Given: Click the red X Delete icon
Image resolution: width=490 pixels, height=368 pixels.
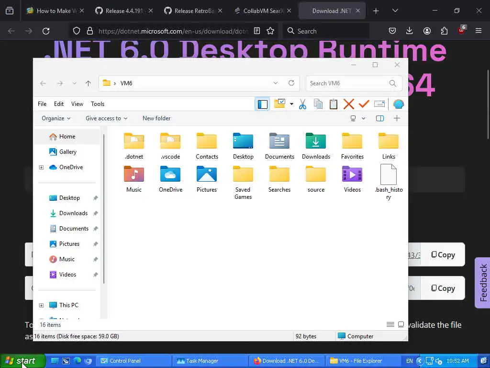Looking at the screenshot, I should click(x=349, y=104).
